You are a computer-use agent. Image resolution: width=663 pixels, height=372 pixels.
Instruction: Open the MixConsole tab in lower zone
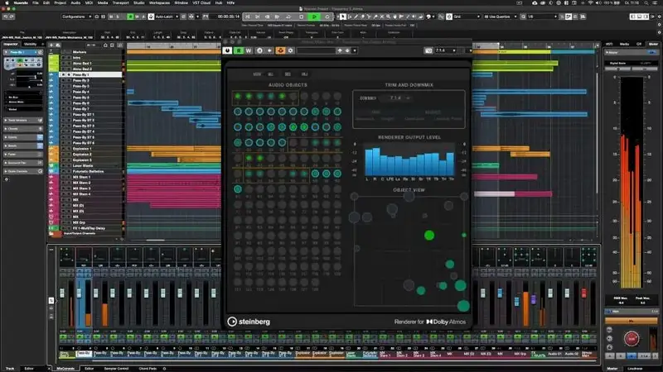coord(65,369)
